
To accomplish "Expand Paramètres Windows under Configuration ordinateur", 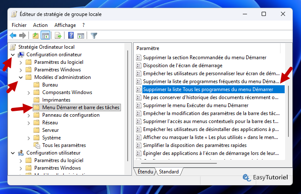I will click(x=21, y=70).
